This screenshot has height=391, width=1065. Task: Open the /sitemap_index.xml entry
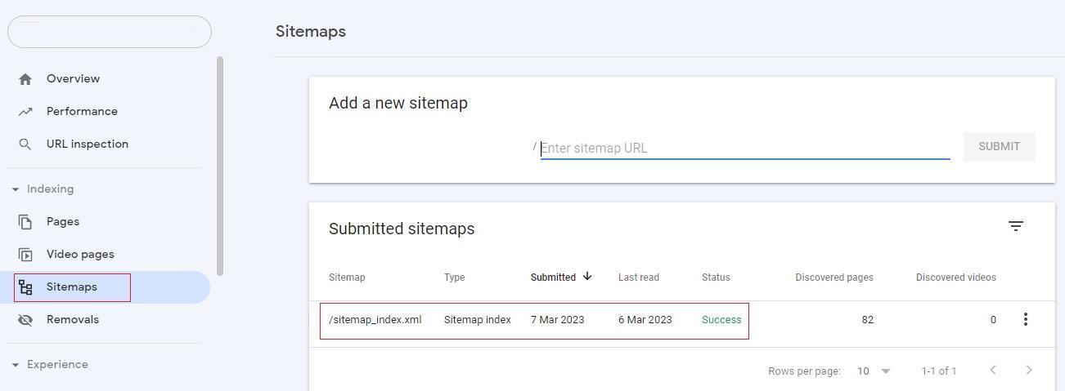pyautogui.click(x=375, y=320)
